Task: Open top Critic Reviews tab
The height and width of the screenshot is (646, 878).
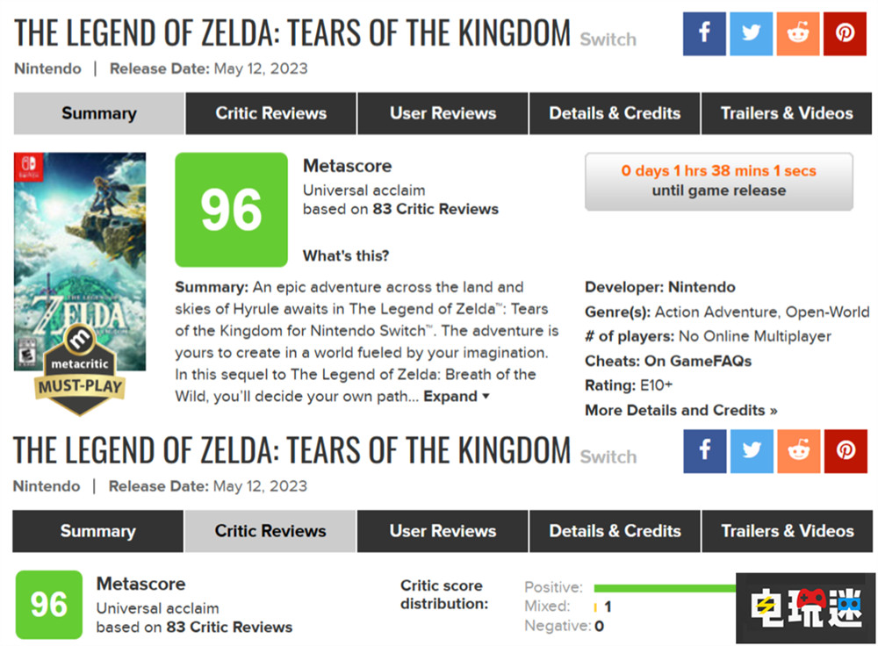Action: (x=270, y=113)
